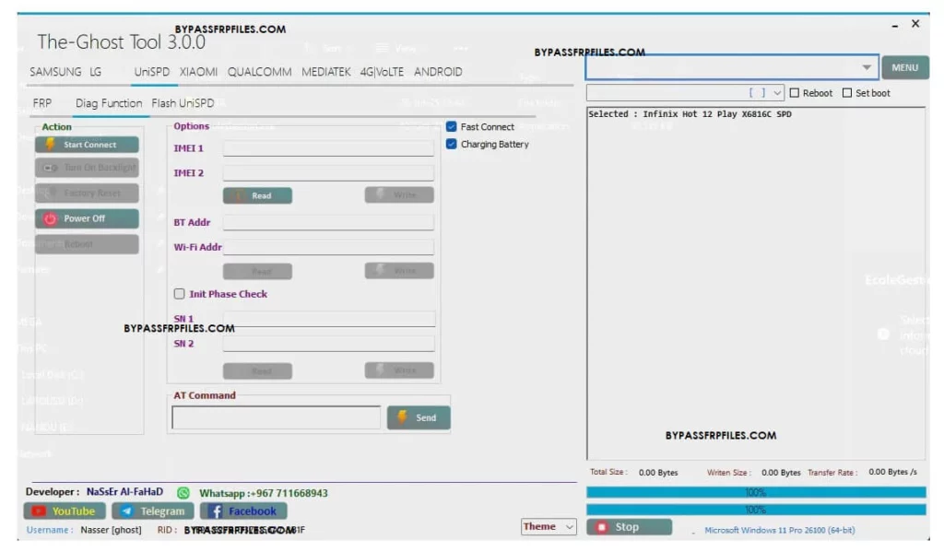Image resolution: width=944 pixels, height=552 pixels.
Task: Click the Selected Infinix Hot 12 Play log line
Action: 690,113
